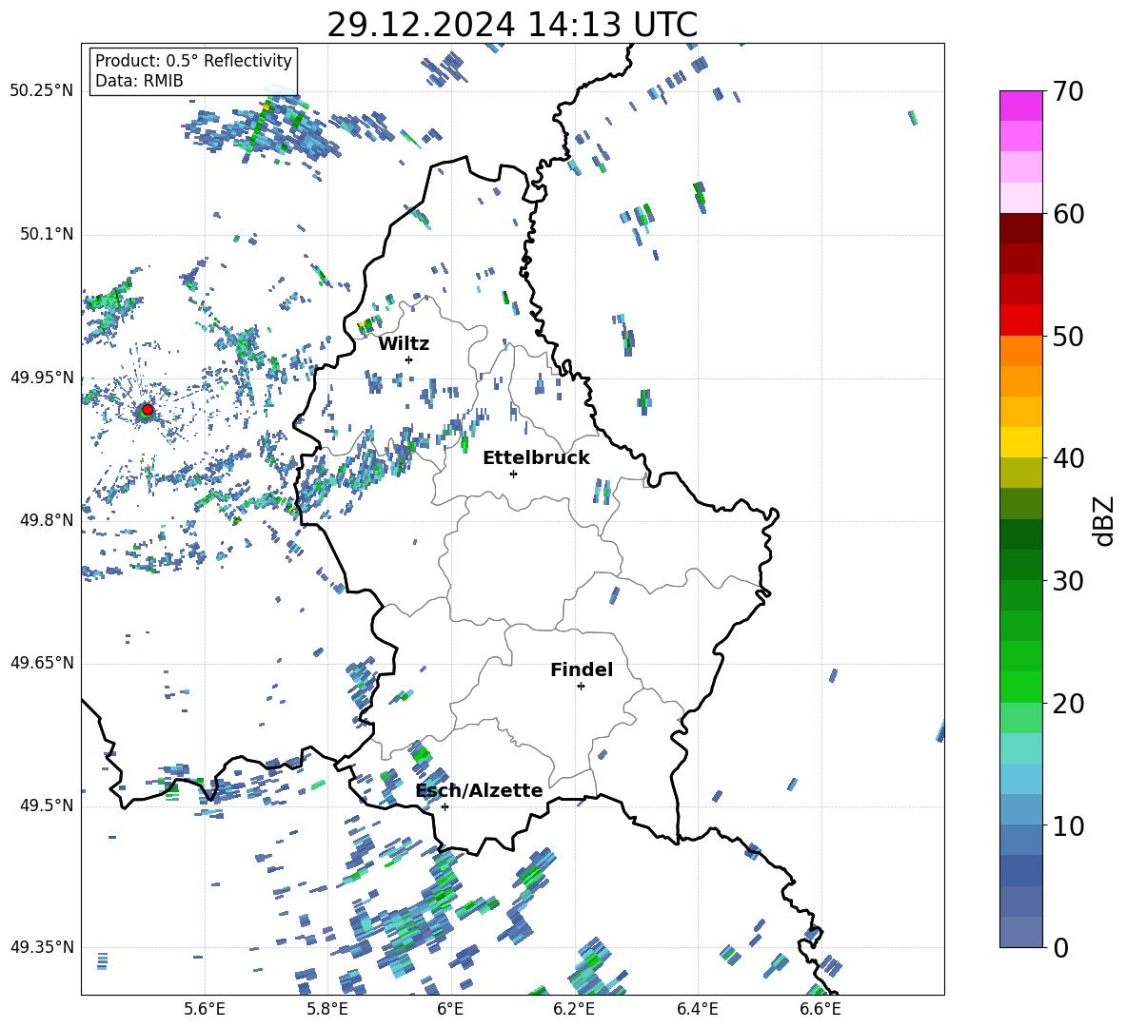Click the 49.65°N latitude label
This screenshot has width=1127, height=1028.
(x=42, y=663)
